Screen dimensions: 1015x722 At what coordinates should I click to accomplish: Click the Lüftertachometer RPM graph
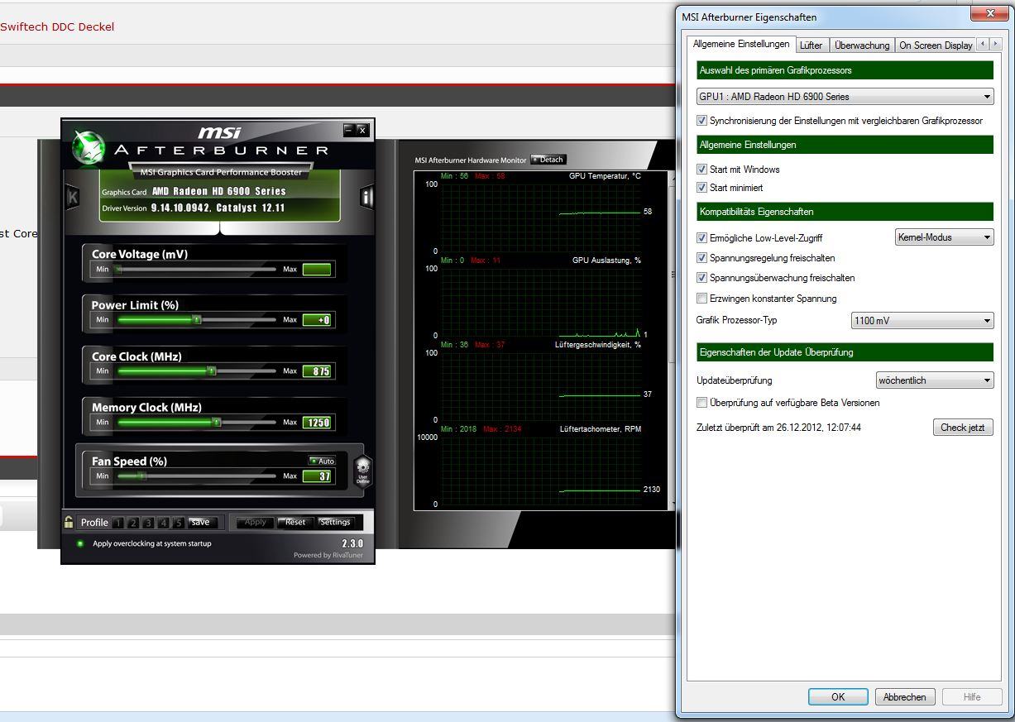541,470
